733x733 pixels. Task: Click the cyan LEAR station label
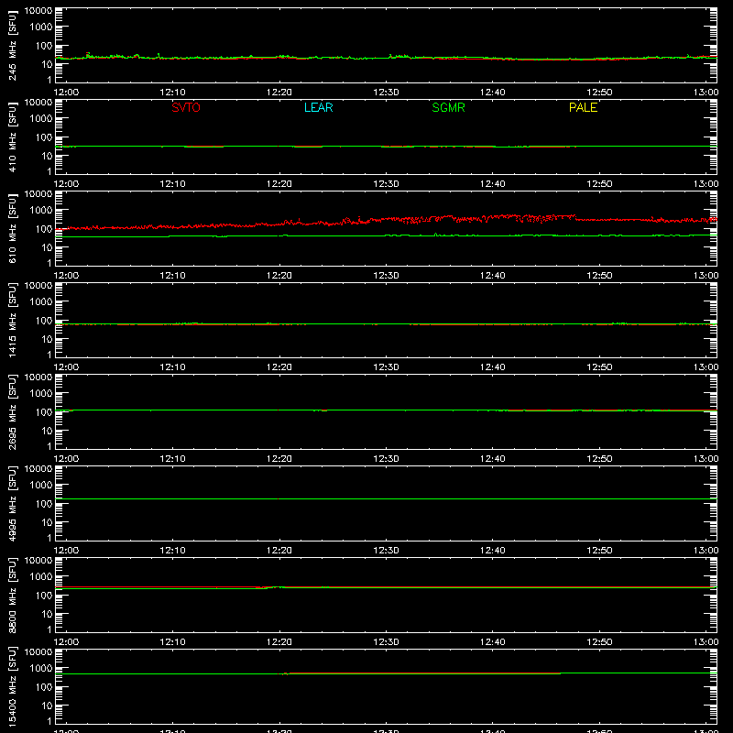[318, 107]
